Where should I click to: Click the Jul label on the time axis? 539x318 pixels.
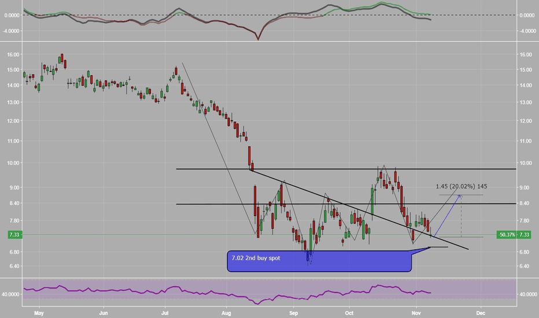(x=165, y=313)
